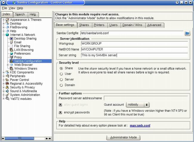194x142 pixels.
Task: Click the folder icon beside Samba Configfile
Action: [x=187, y=33]
